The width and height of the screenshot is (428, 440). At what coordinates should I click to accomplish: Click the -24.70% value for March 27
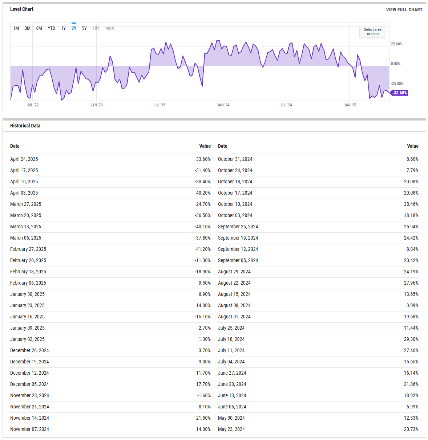[x=203, y=204]
